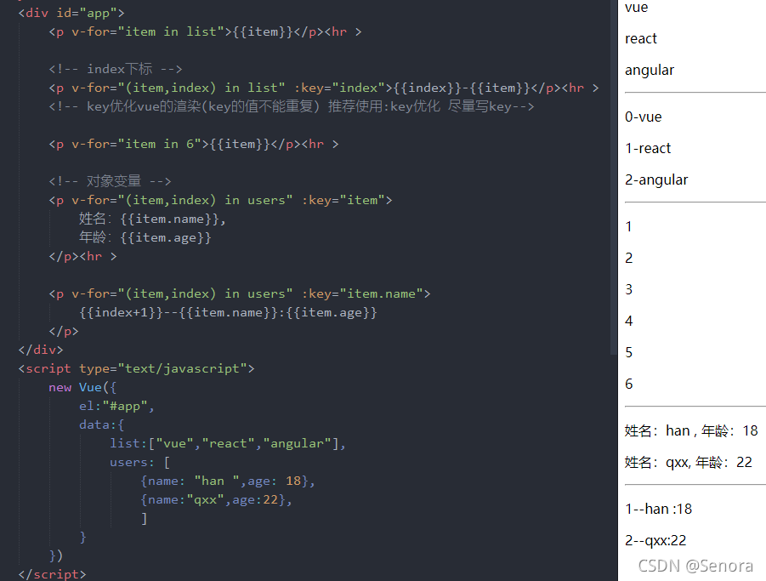Click number '2' in the output list
766x581 pixels.
pos(629,258)
